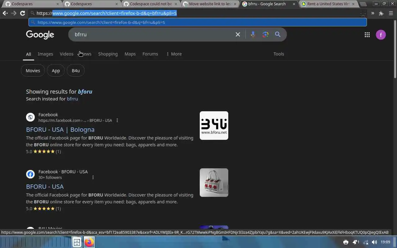Filter results with App chip
Screen dimensions: 397x248
(x=56, y=71)
